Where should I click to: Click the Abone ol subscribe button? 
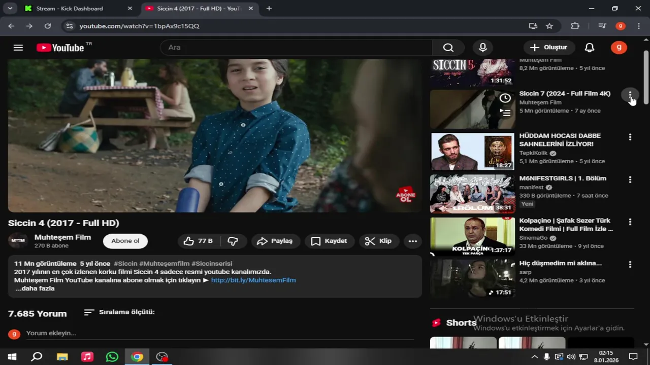(125, 241)
